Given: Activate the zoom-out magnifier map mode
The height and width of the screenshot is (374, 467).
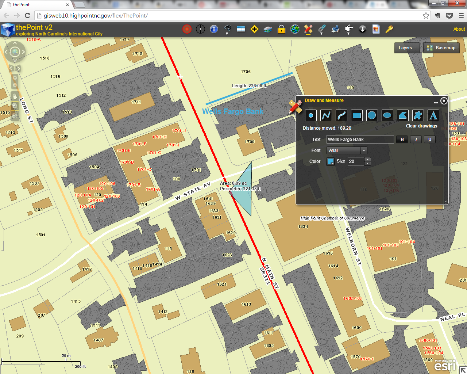Looking at the screenshot, I should pos(15,115).
